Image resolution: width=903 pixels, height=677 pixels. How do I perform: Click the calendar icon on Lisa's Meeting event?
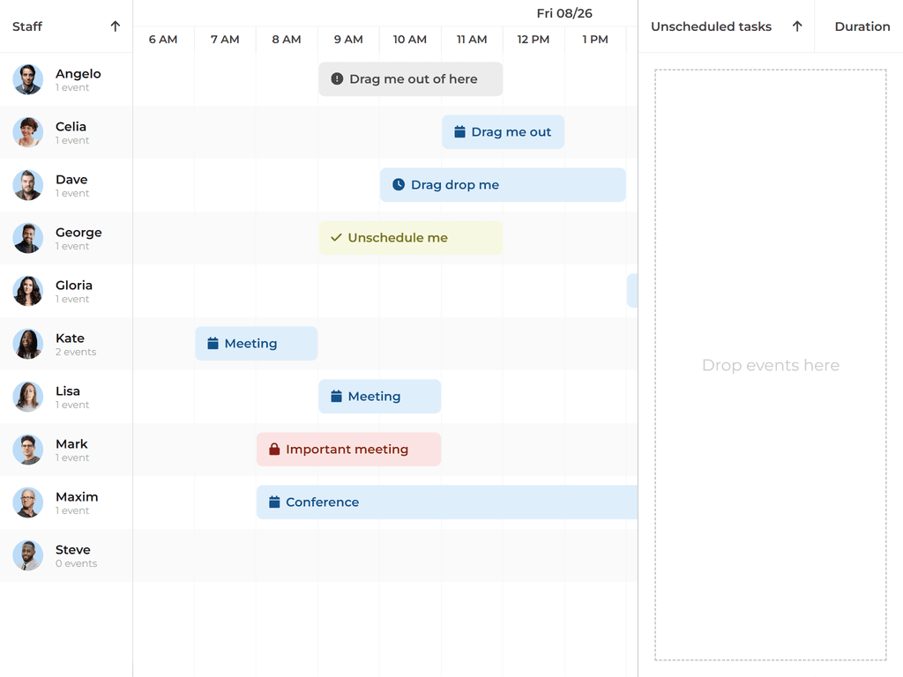tap(334, 396)
